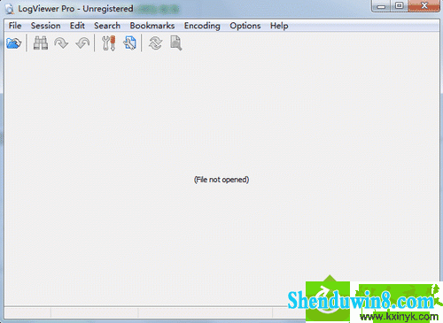Open the Encoding menu
The height and width of the screenshot is (323, 443).
(202, 26)
